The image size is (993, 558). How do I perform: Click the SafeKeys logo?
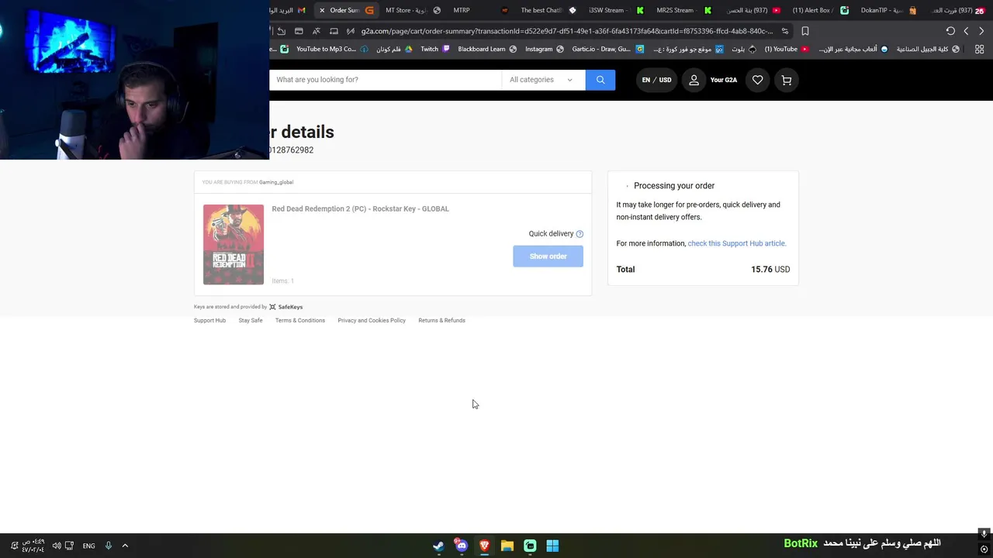pos(286,307)
